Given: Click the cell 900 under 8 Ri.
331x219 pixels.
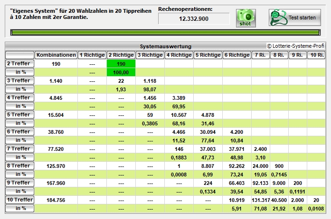Looking at the screenshot, I should 279,166.
